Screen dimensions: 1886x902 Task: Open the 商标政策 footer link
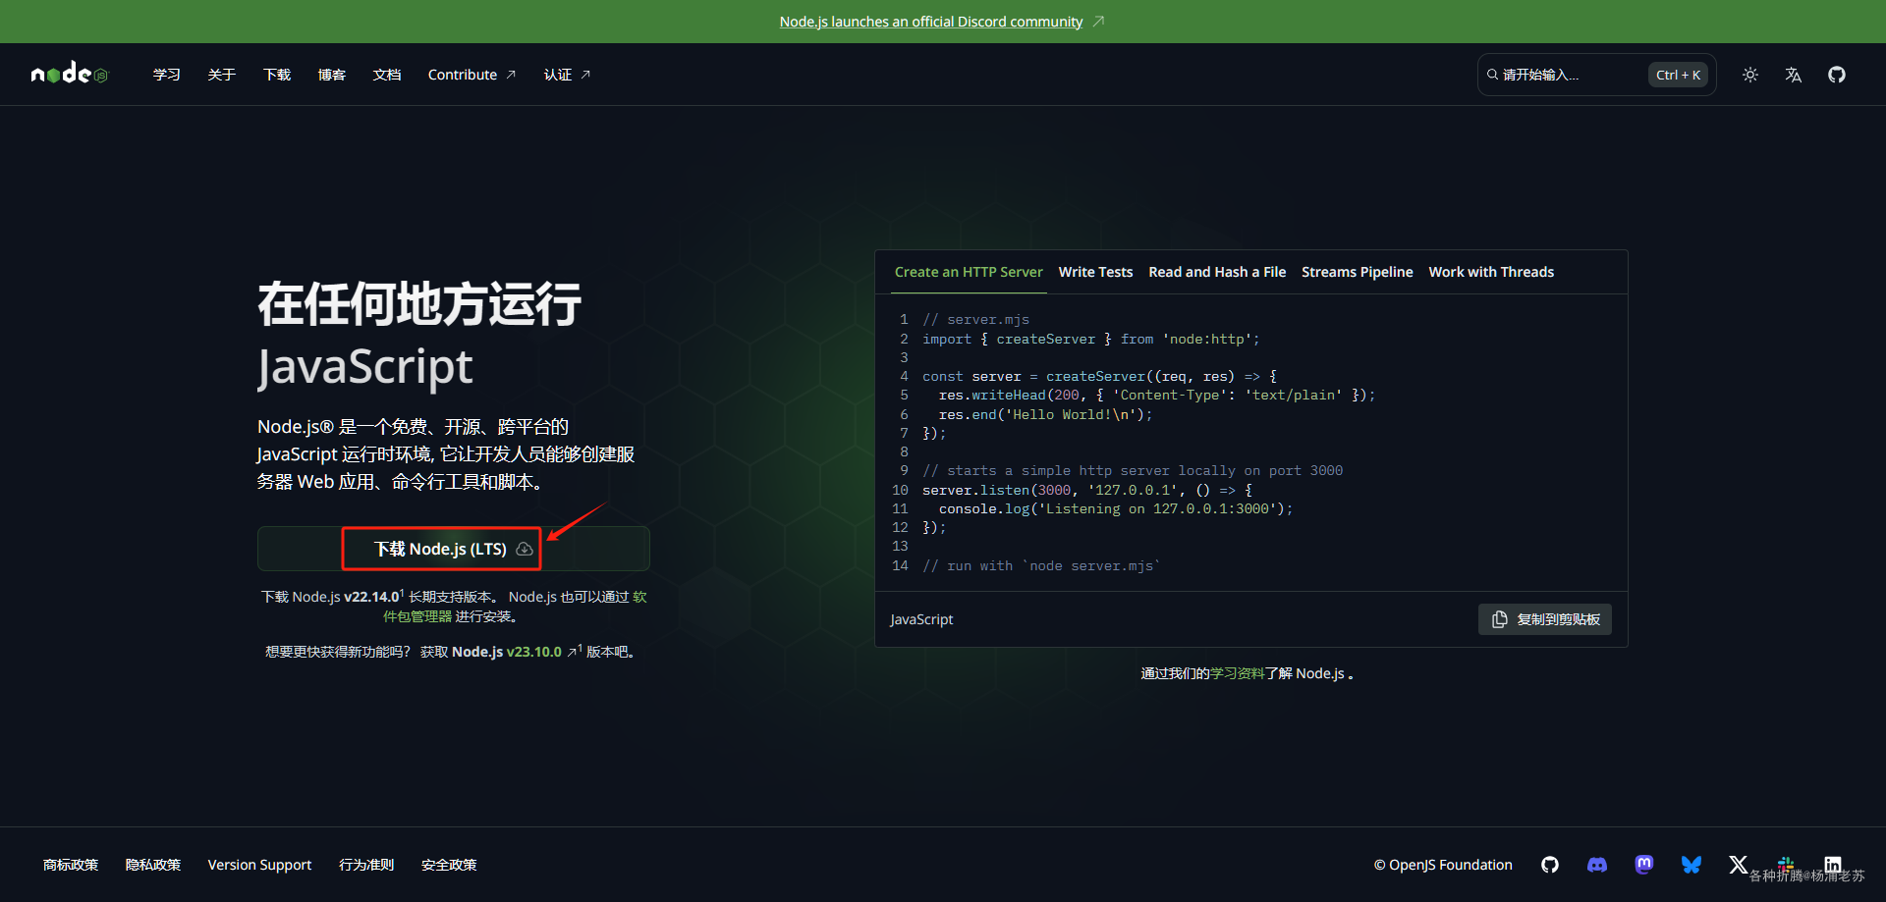[x=71, y=865]
